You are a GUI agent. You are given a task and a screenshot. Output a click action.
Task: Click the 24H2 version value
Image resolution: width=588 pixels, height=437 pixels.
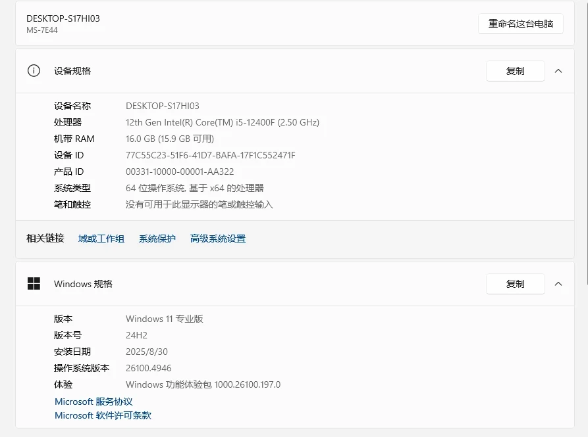coord(136,336)
